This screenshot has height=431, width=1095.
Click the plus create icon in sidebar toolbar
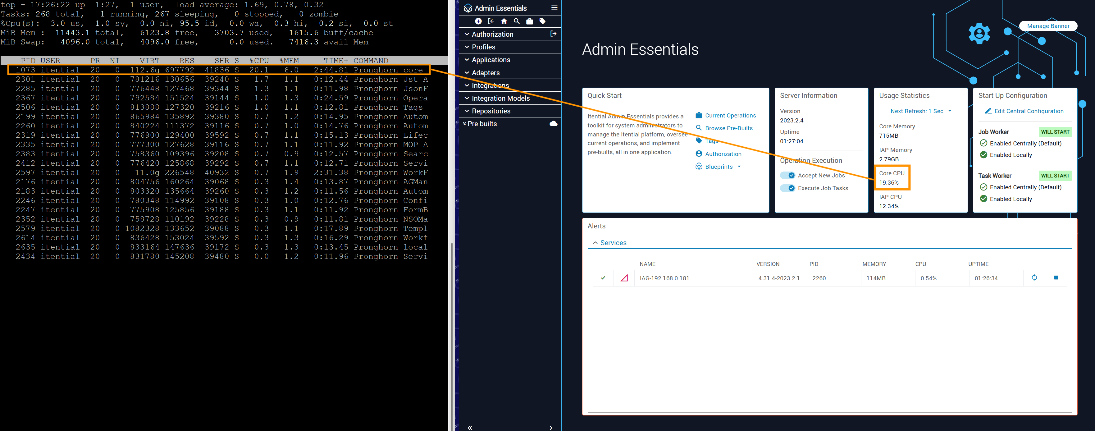(478, 21)
